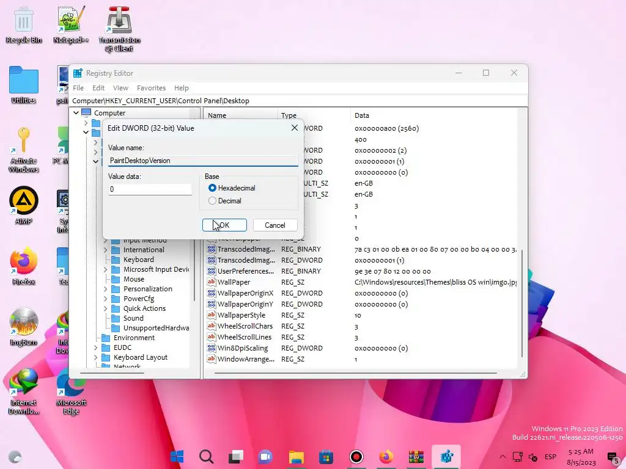Launch ImgBurn desktop shortcut

click(24, 326)
